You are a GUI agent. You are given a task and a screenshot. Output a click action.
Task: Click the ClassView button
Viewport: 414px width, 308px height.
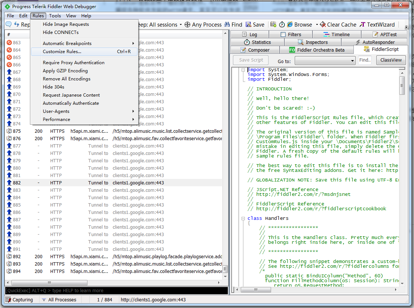[391, 60]
